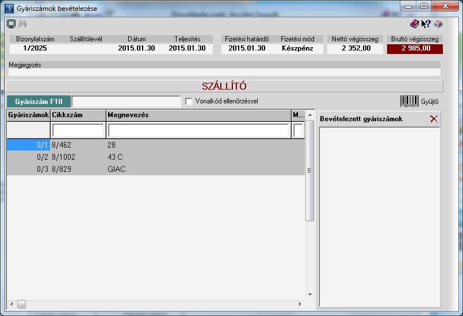The height and width of the screenshot is (316, 463).
Task: Click the horizontal scrollbar right arrow
Action: click(x=300, y=304)
